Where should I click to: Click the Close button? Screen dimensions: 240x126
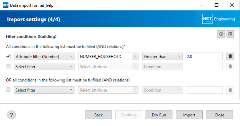(219, 115)
